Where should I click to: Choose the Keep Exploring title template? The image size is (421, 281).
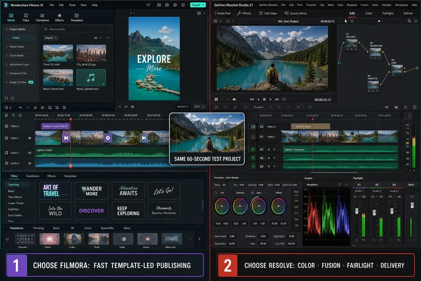128,210
